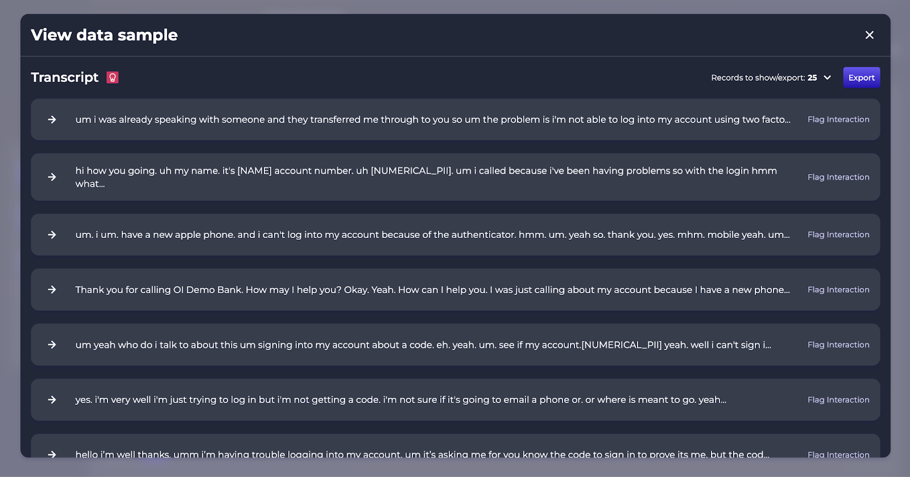910x477 pixels.
Task: Flag Interaction for OI Demo Bank transcript
Action: pos(838,290)
